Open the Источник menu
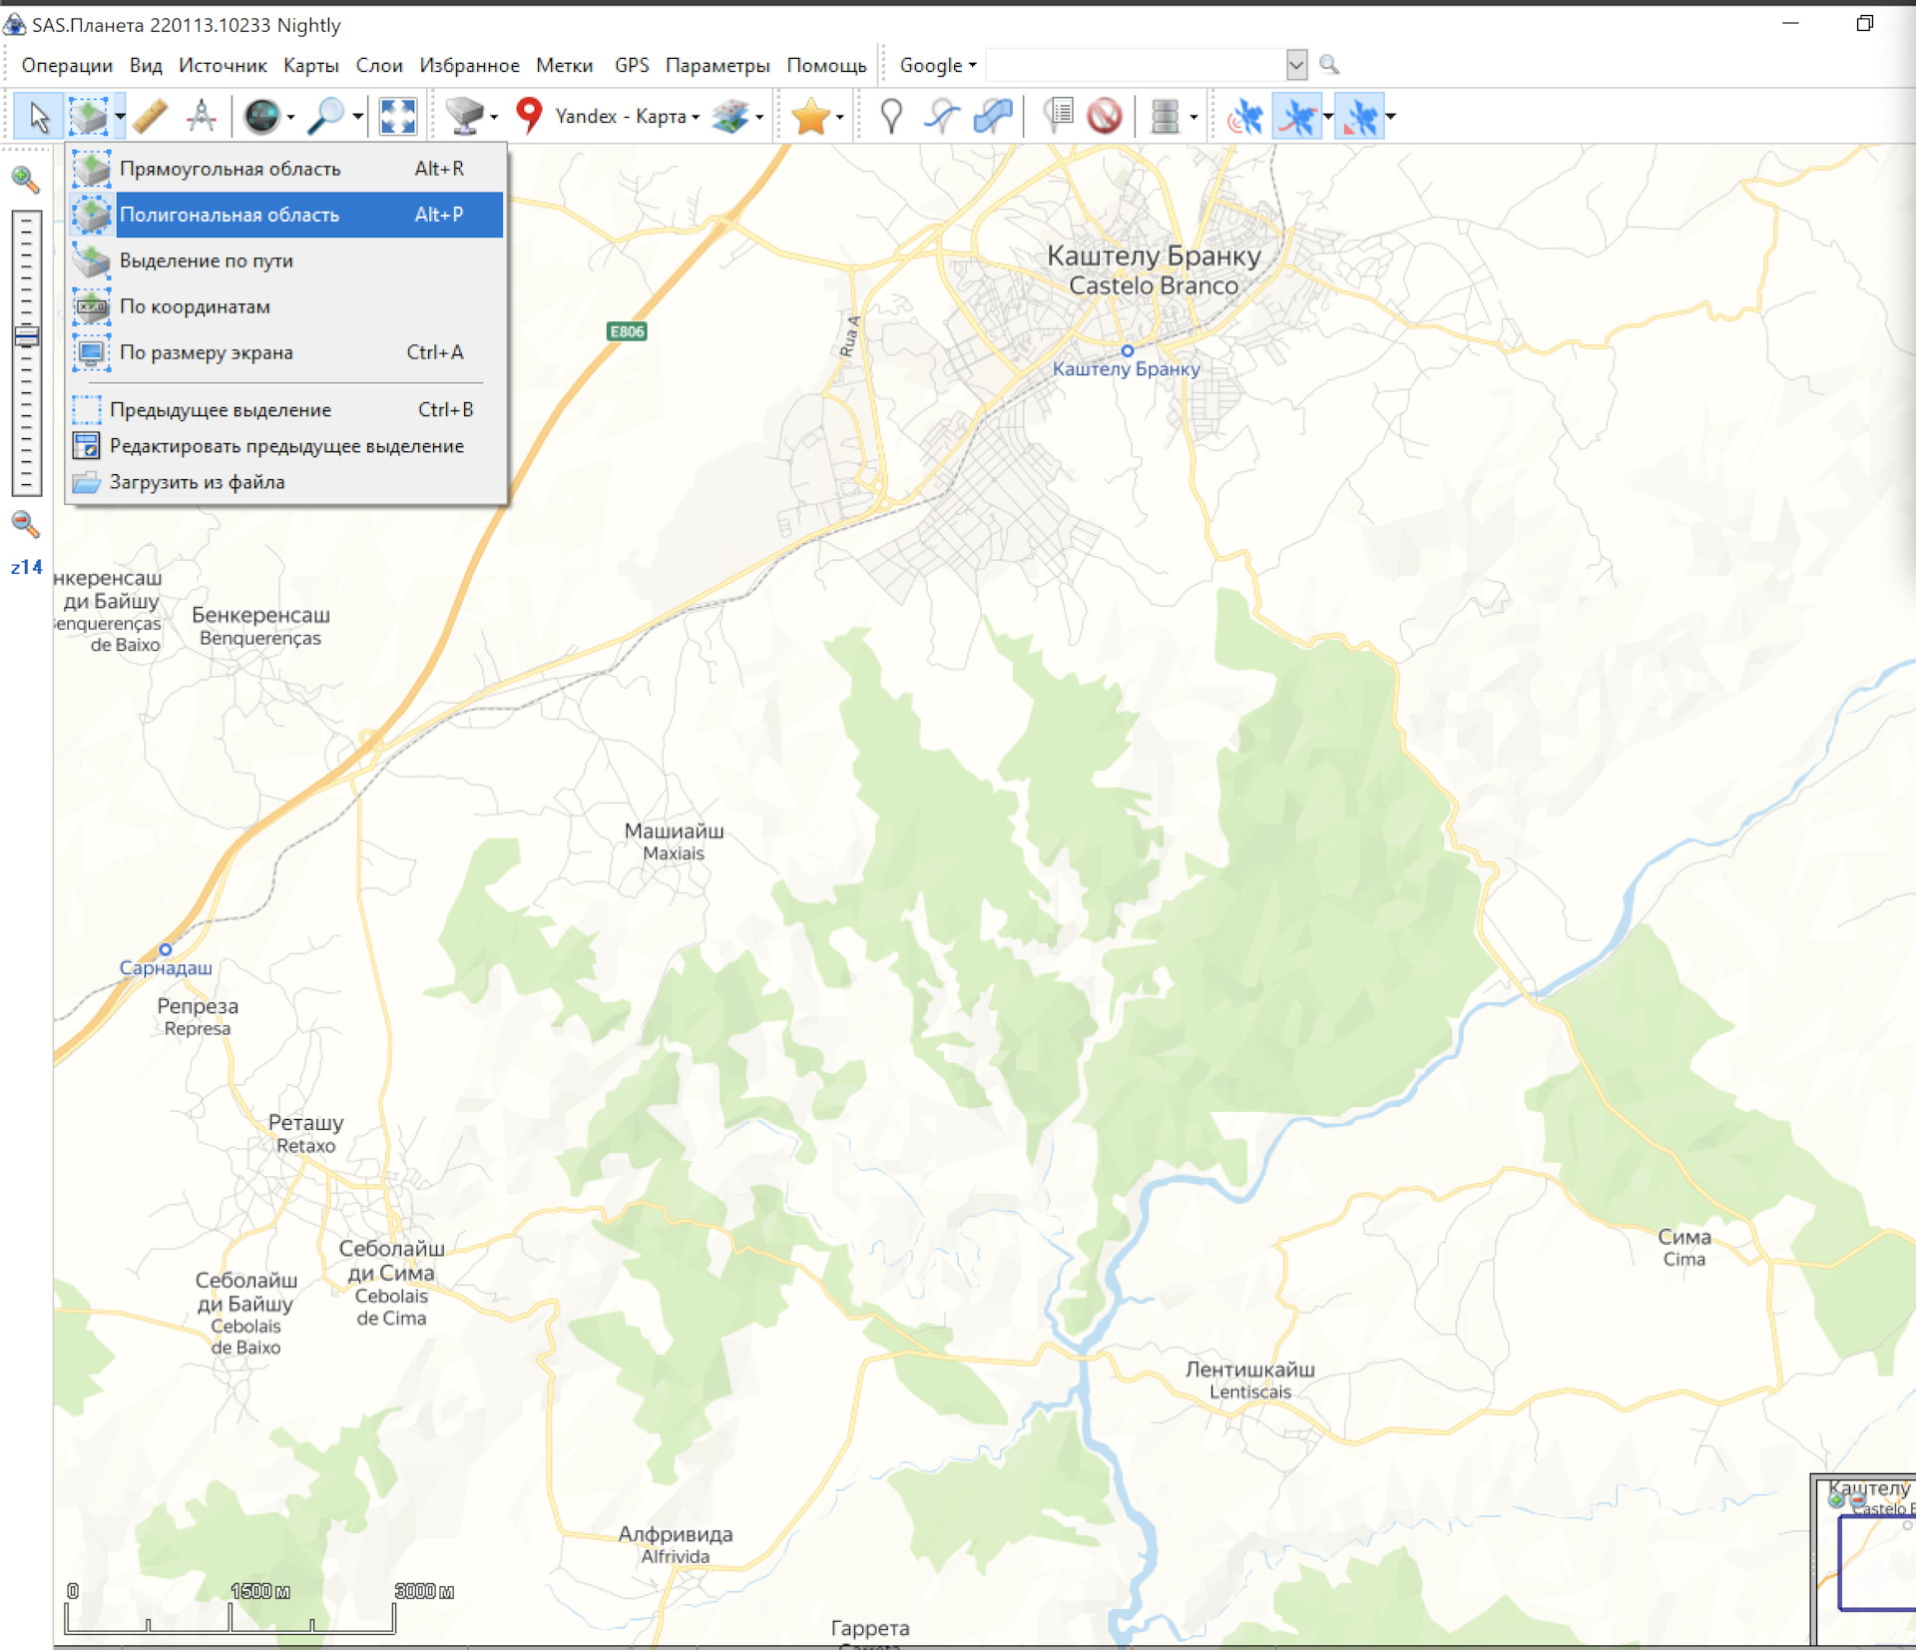The width and height of the screenshot is (1916, 1650). click(223, 65)
